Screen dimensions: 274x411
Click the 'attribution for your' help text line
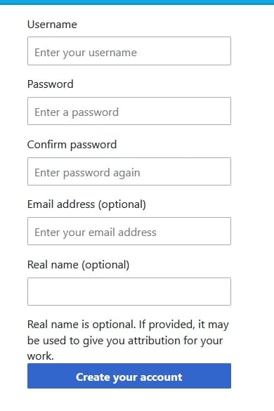pyautogui.click(x=176, y=341)
